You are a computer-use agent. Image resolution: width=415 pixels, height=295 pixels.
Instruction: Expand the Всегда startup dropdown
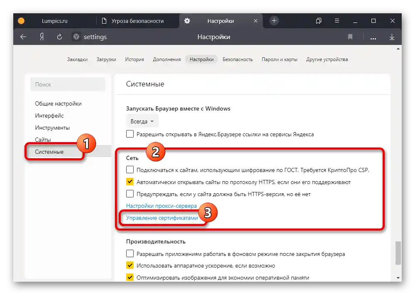pos(142,121)
